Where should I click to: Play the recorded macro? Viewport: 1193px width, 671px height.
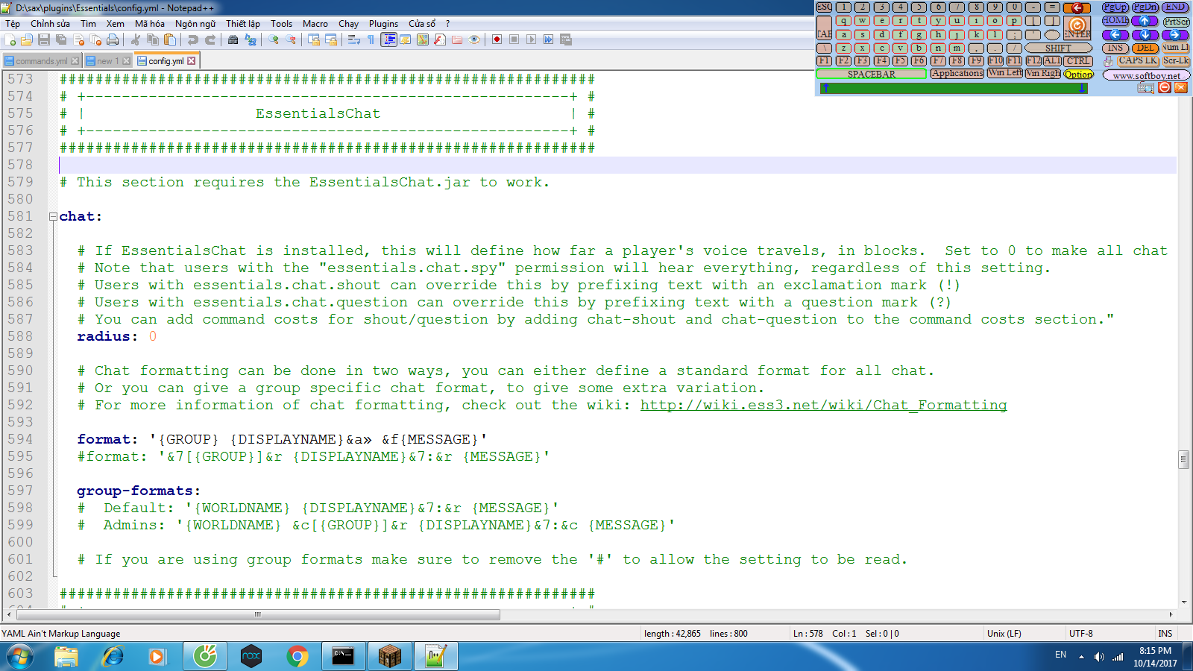(x=531, y=40)
